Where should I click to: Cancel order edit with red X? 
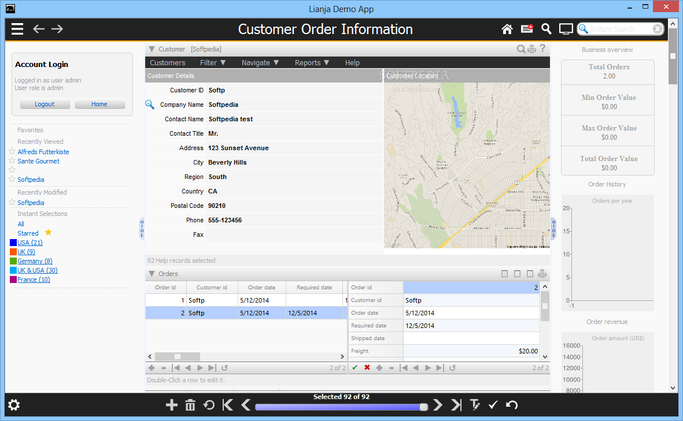(x=367, y=367)
